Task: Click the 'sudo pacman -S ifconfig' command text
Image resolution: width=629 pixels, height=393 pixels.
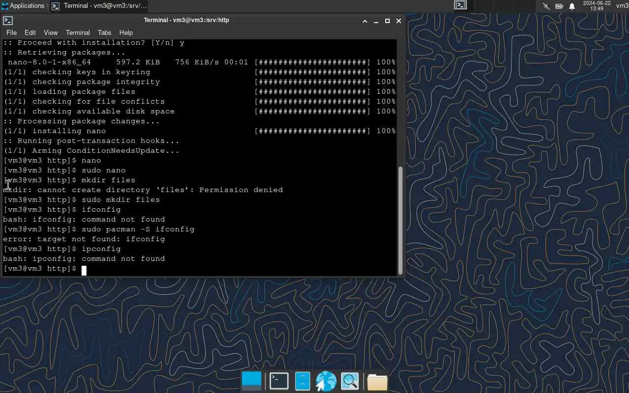Action: click(138, 229)
